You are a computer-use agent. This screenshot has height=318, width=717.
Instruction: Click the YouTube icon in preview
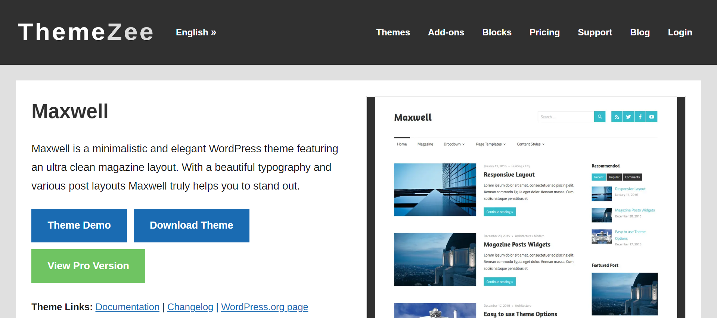coord(652,117)
